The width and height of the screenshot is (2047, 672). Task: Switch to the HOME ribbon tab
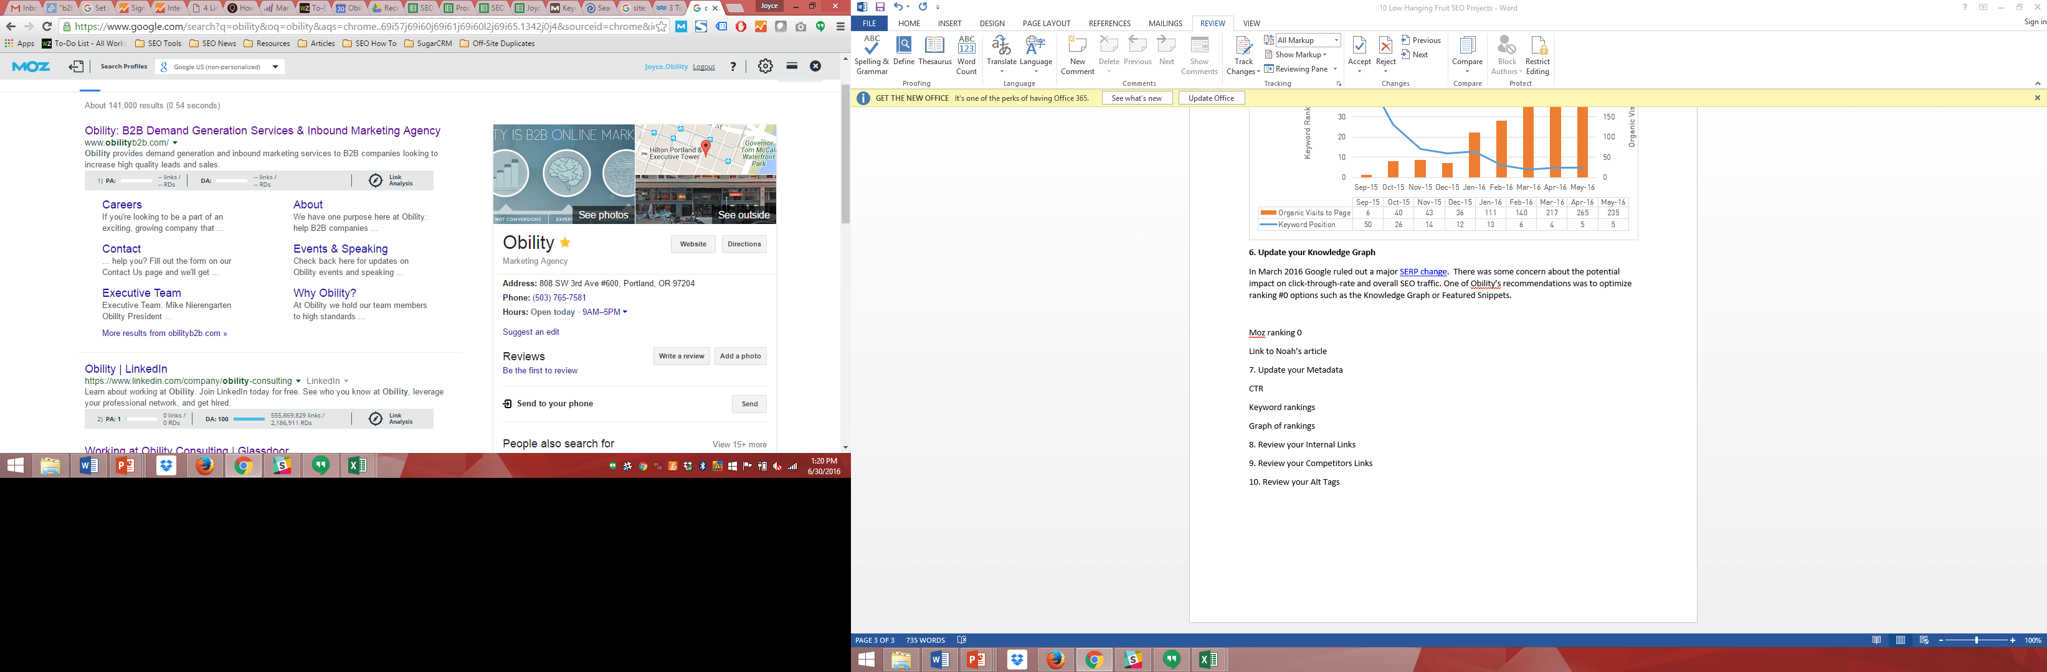pos(908,23)
